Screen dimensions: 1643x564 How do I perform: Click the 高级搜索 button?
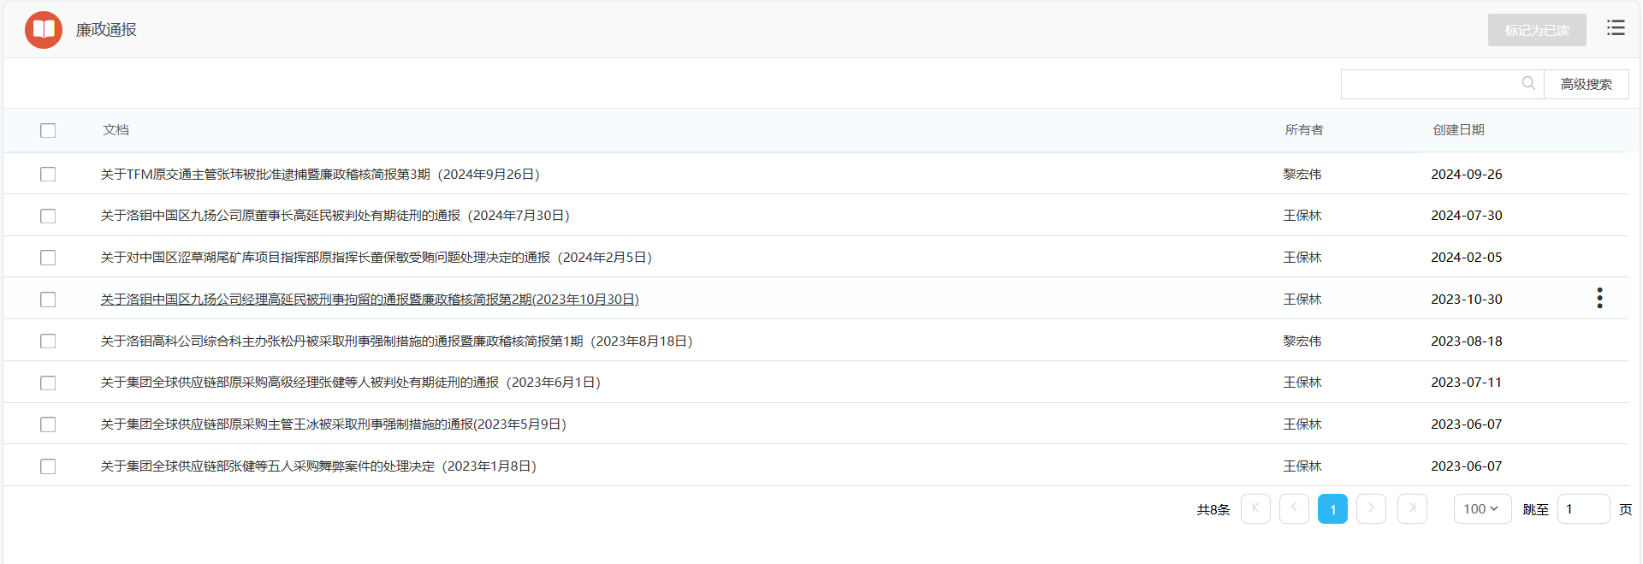click(x=1586, y=84)
